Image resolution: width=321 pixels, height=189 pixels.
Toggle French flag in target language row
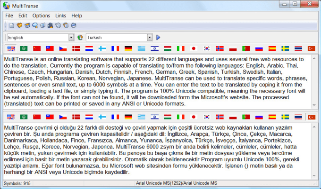coord(115,117)
